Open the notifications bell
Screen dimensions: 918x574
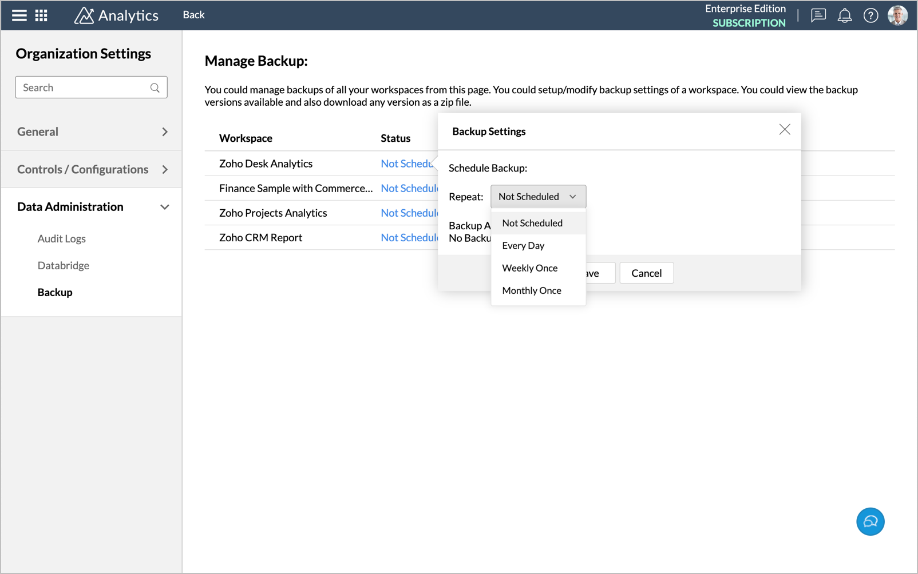[x=844, y=15]
